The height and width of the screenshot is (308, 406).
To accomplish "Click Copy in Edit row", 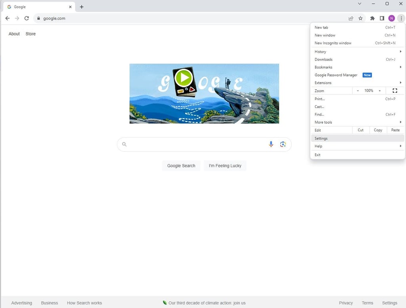I will [378, 130].
